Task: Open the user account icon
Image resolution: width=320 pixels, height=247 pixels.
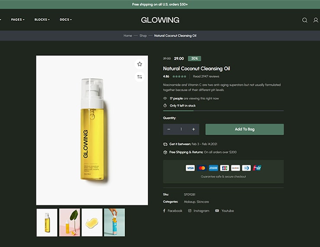Action: point(316,20)
